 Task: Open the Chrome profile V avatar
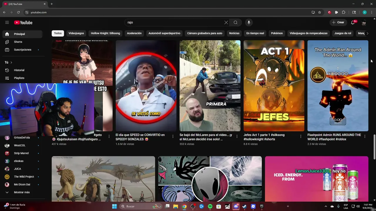click(x=365, y=12)
